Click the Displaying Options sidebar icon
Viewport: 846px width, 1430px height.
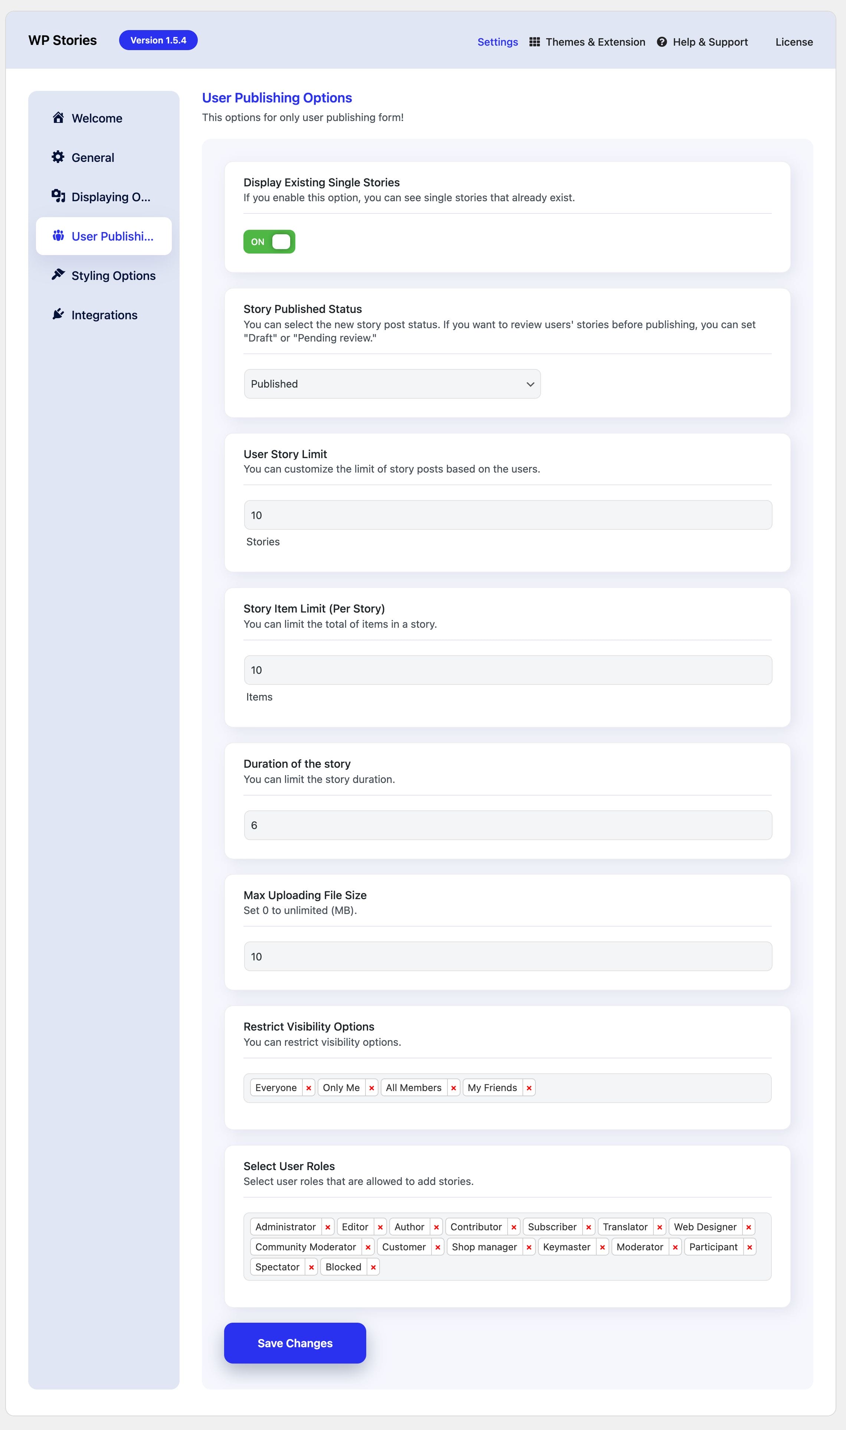58,196
